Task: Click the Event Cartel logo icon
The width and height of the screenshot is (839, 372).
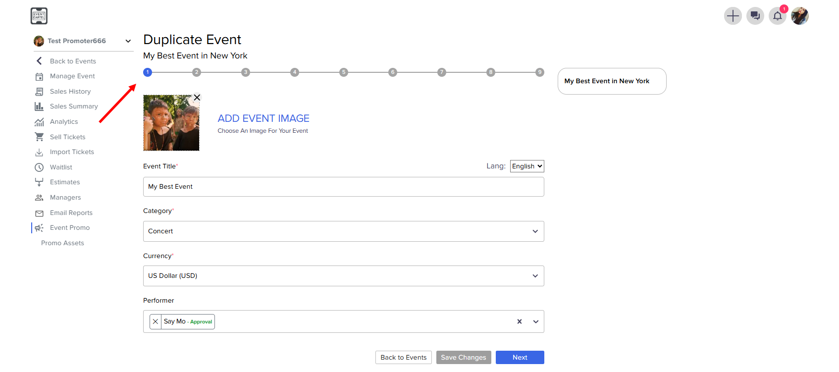Action: pos(39,16)
